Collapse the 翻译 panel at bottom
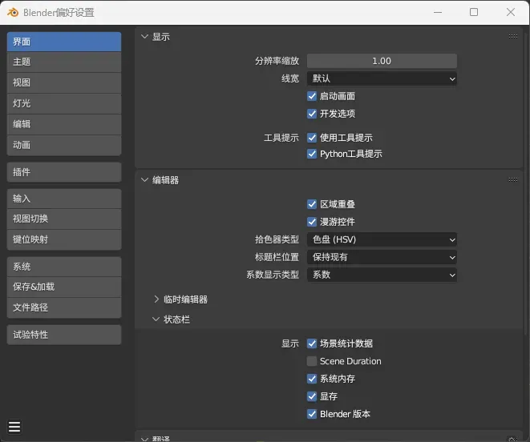The height and width of the screenshot is (442, 530). click(x=144, y=439)
